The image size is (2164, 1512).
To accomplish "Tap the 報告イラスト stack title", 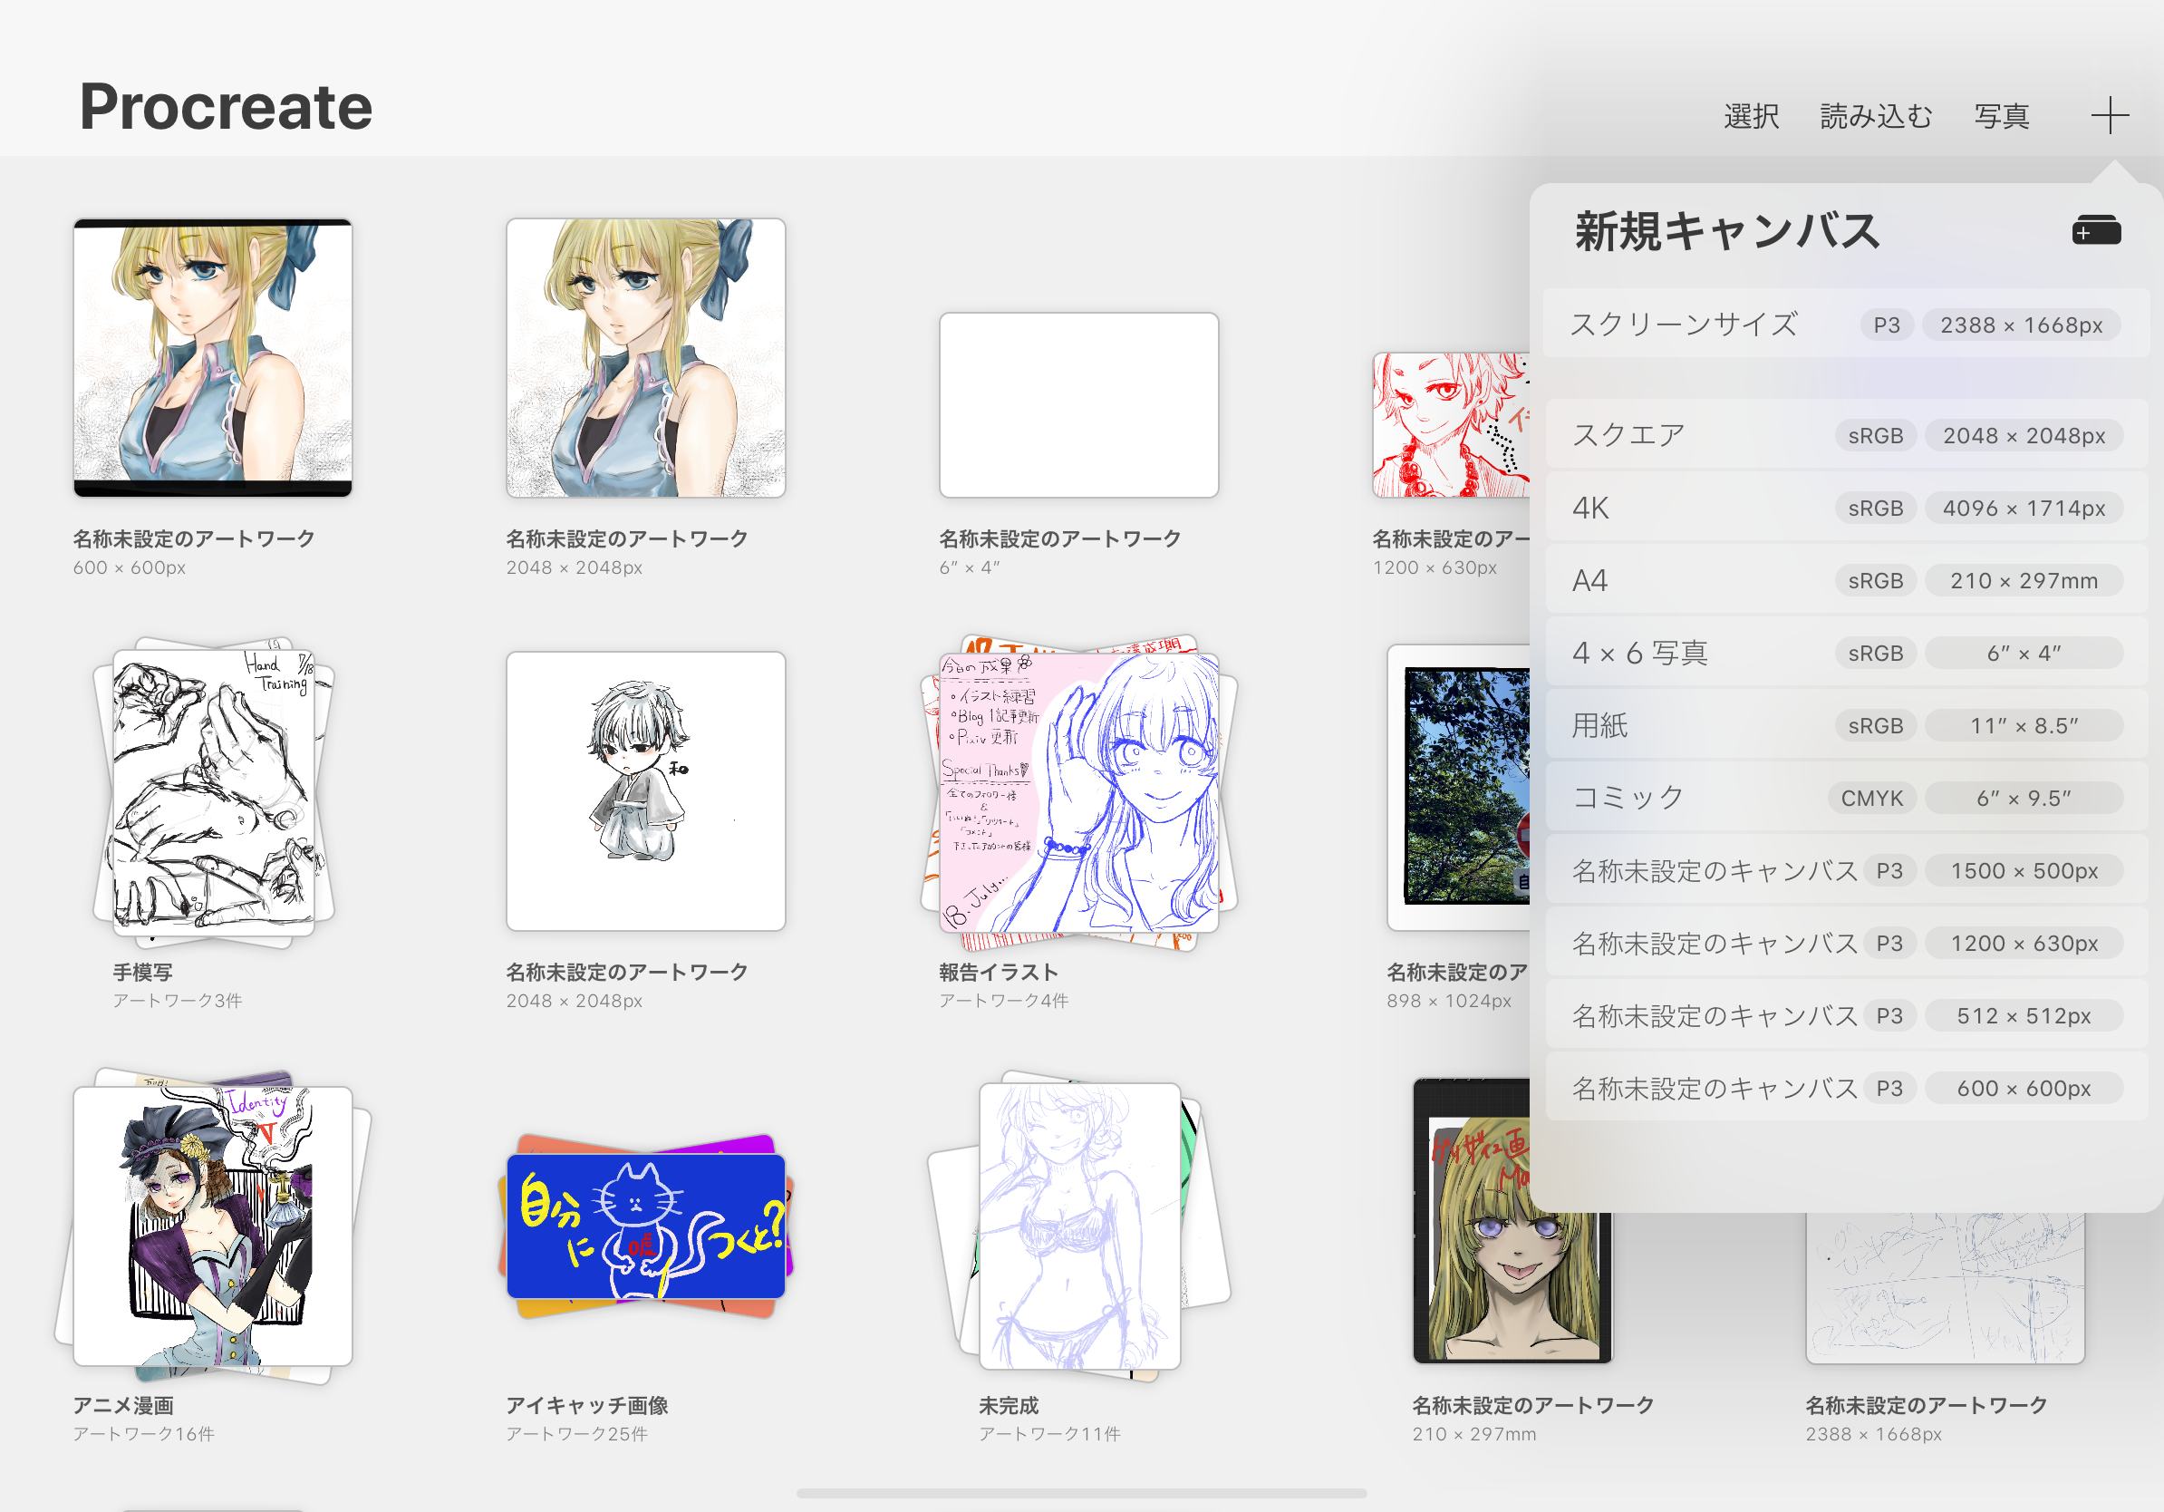I will tap(998, 972).
